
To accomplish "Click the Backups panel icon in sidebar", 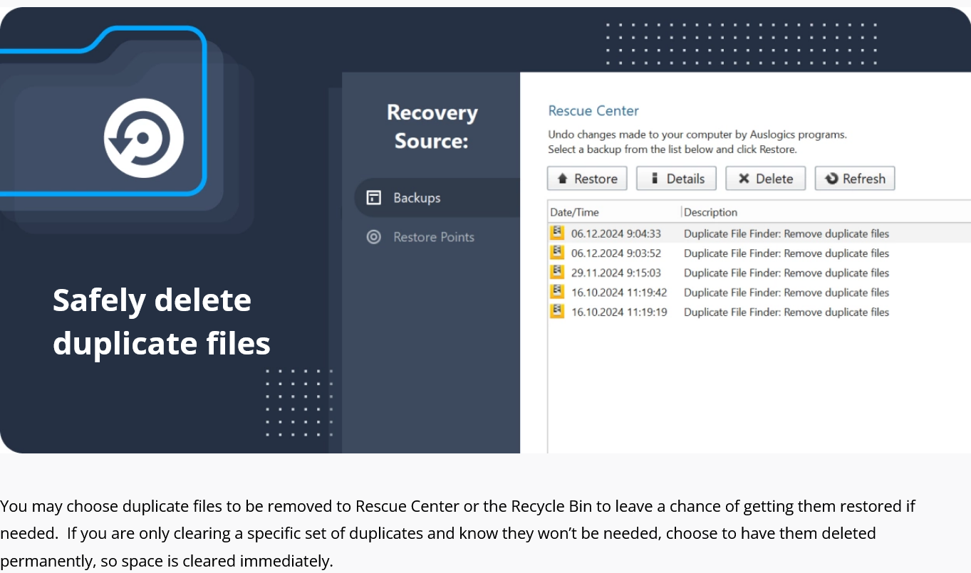I will [x=373, y=197].
